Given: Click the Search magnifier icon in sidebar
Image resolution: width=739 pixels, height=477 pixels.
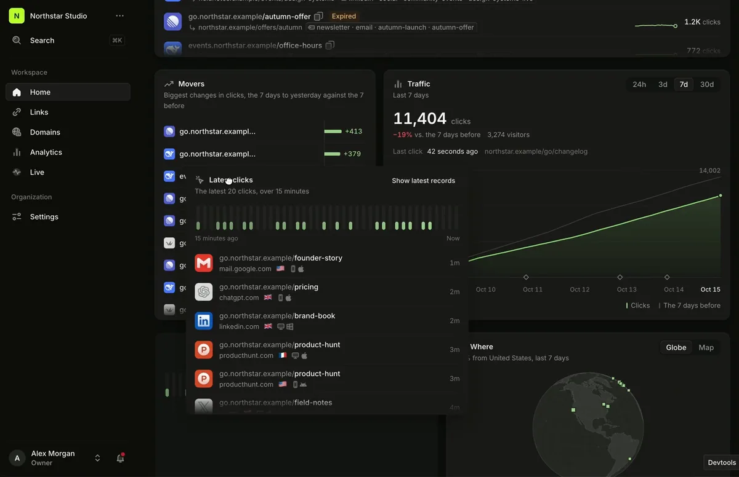Looking at the screenshot, I should click(x=17, y=40).
